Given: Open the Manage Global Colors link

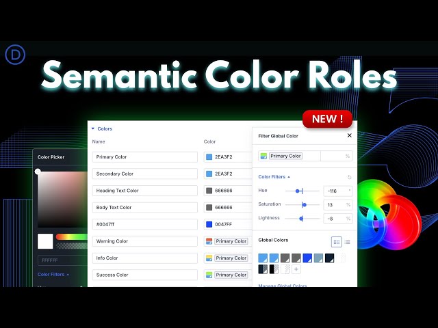Looking at the screenshot, I should 283,286.
